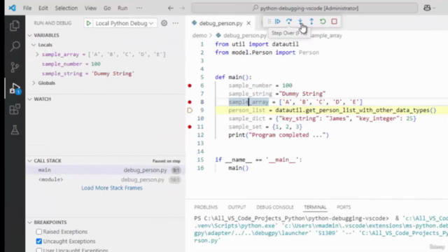Screen dimensions: 448x252
Task: Open the Explorer view in activity bar
Action: pyautogui.click(x=15, y=26)
